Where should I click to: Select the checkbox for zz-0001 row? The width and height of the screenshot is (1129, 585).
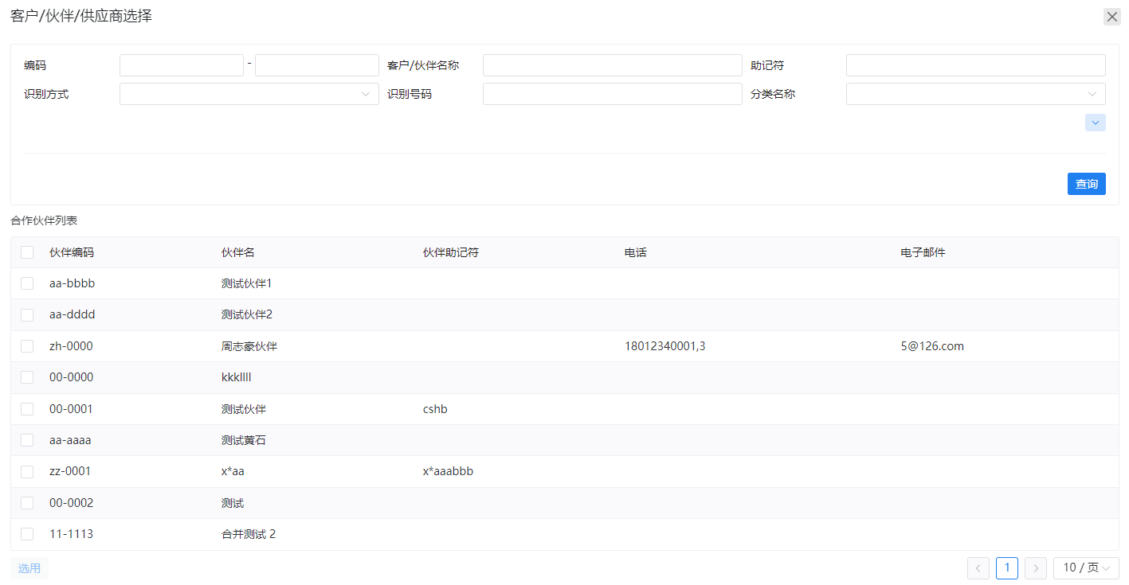point(27,471)
